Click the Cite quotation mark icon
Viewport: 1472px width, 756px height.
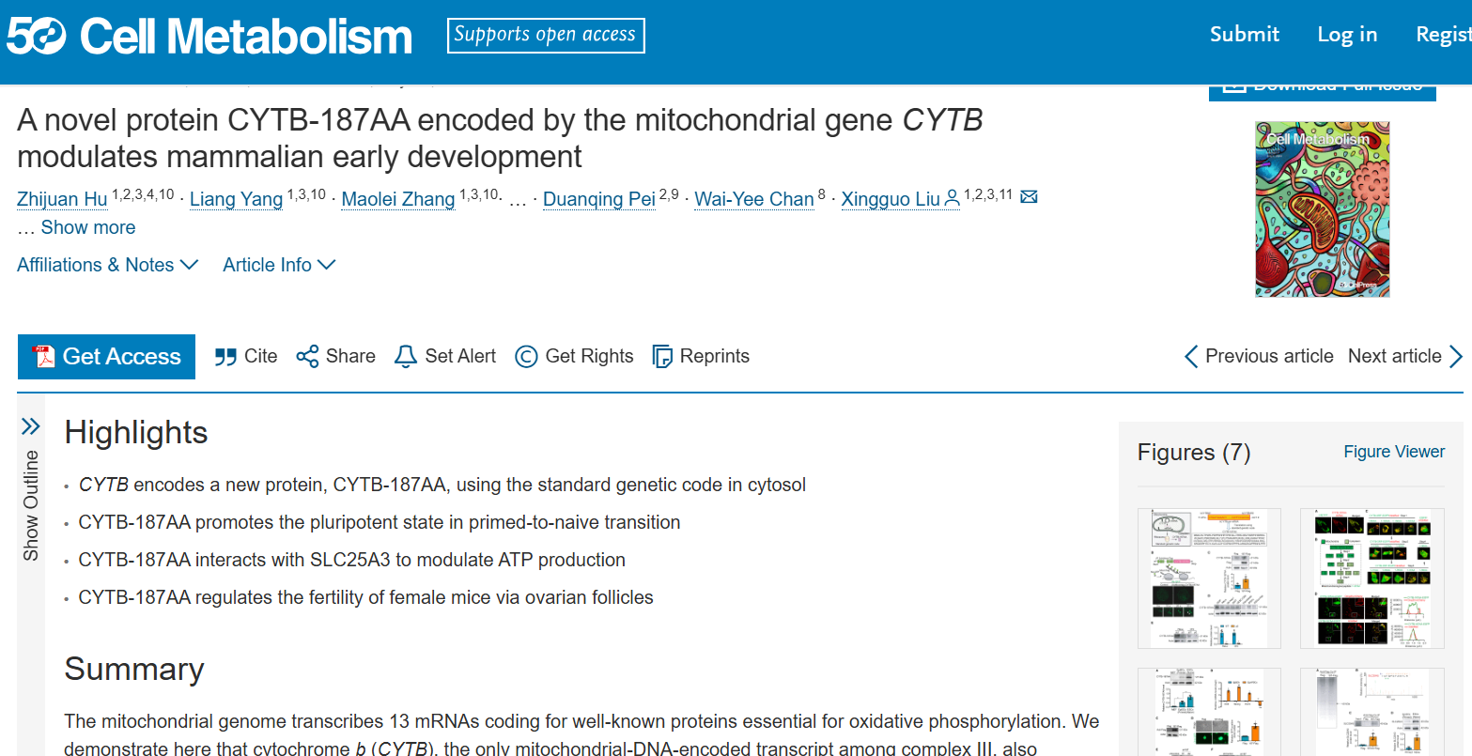coord(225,357)
